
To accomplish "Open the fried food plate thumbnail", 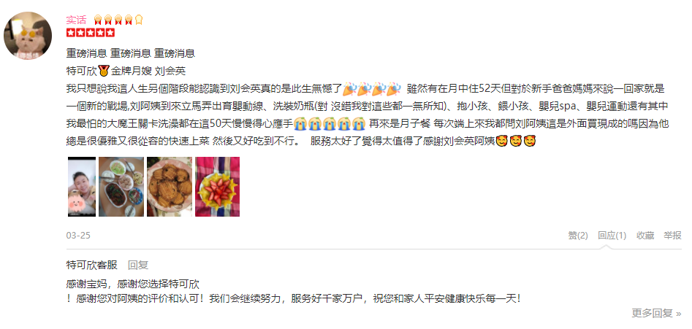I will tap(170, 187).
